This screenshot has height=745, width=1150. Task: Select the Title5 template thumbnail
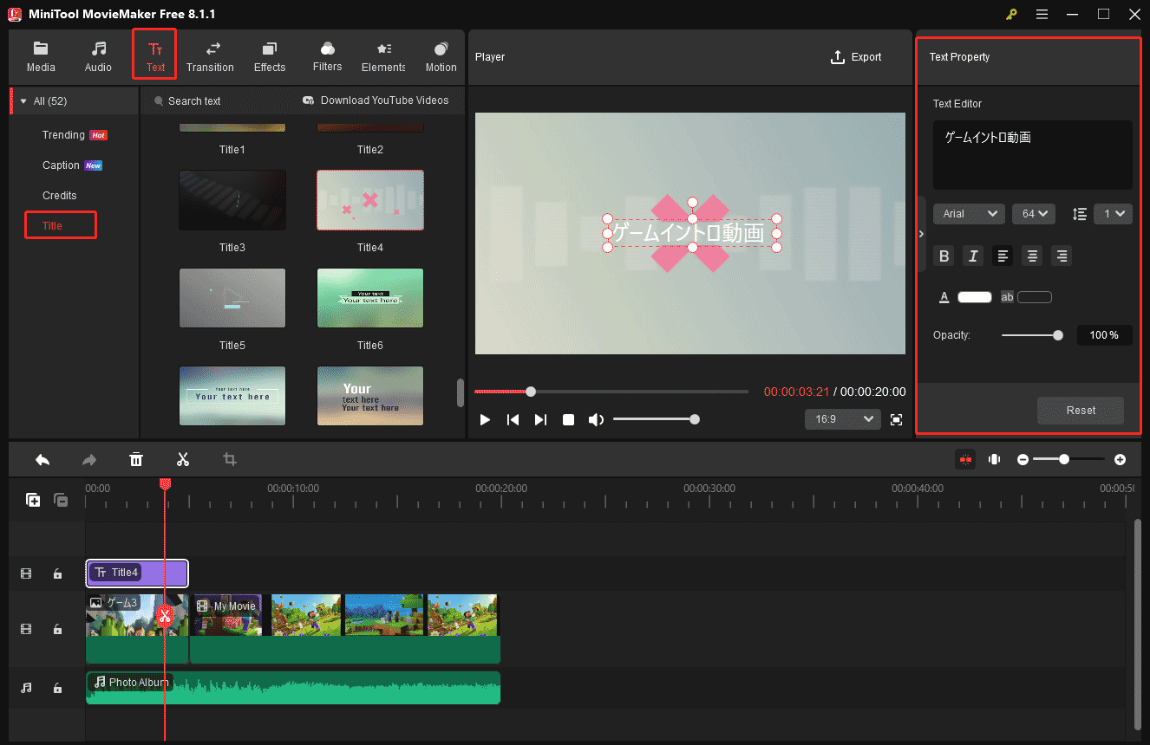[x=232, y=297]
